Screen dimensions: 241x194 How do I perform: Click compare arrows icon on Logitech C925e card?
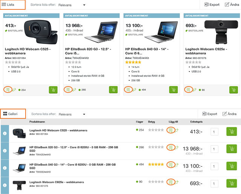point(195,90)
